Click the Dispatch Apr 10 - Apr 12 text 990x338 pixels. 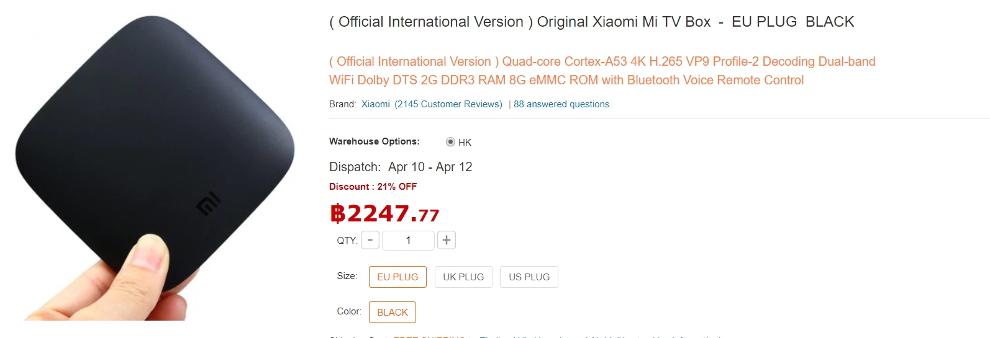coord(401,167)
